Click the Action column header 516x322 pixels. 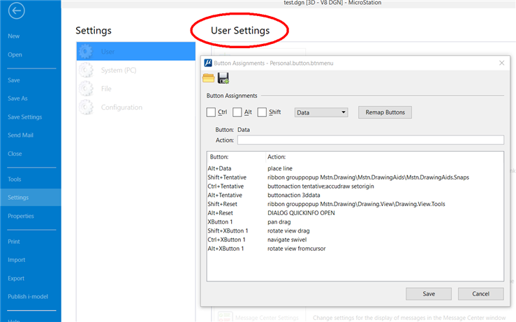click(x=384, y=156)
